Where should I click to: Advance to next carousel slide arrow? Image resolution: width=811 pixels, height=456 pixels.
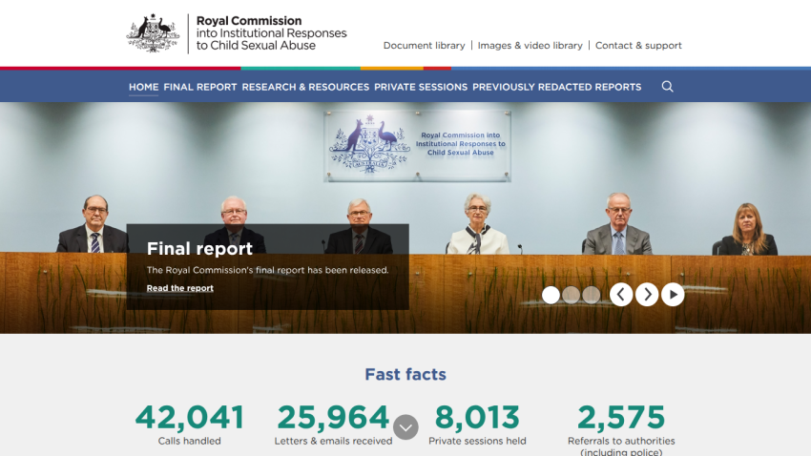click(x=647, y=295)
